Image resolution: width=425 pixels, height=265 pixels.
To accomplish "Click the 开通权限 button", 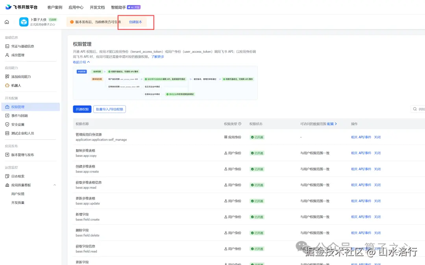I will point(82,109).
